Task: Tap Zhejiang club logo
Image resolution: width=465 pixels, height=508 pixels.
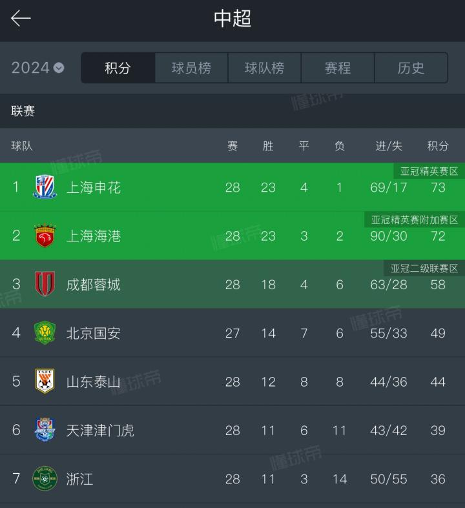Action: tap(45, 479)
